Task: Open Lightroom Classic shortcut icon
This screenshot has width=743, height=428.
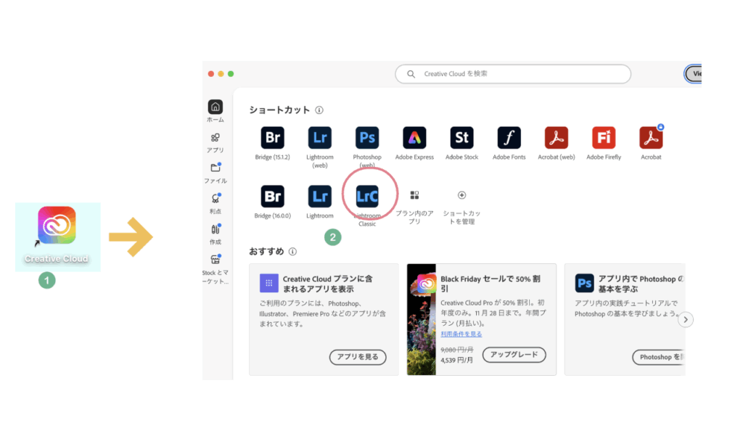Action: [x=367, y=196]
